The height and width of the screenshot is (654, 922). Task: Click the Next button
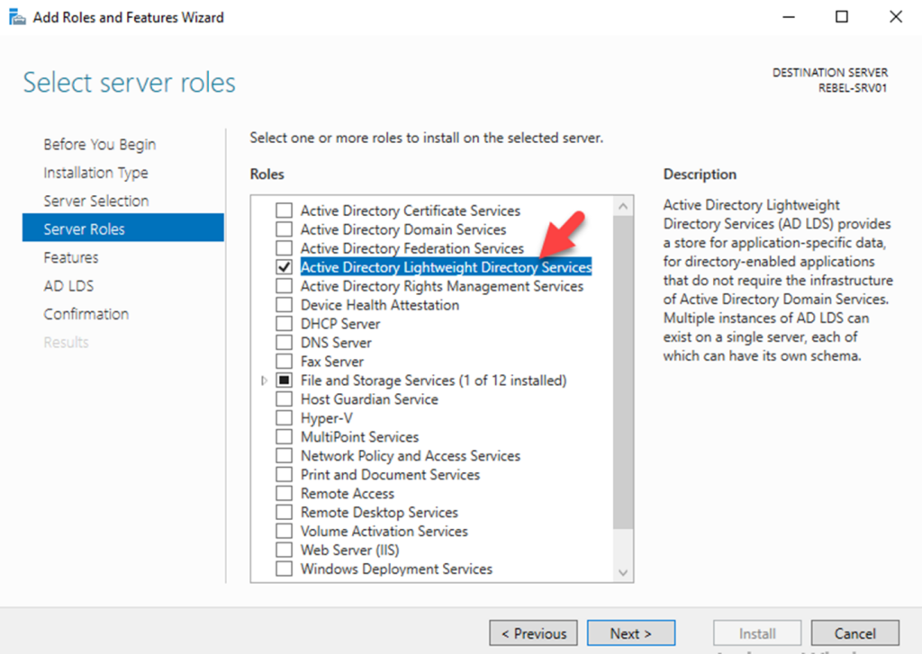[631, 632]
